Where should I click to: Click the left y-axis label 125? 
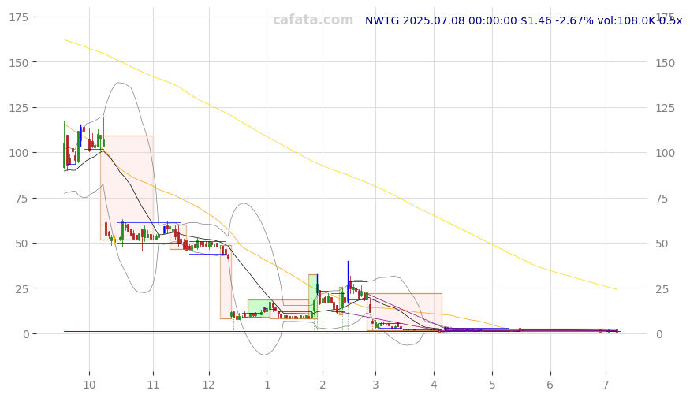[18, 108]
